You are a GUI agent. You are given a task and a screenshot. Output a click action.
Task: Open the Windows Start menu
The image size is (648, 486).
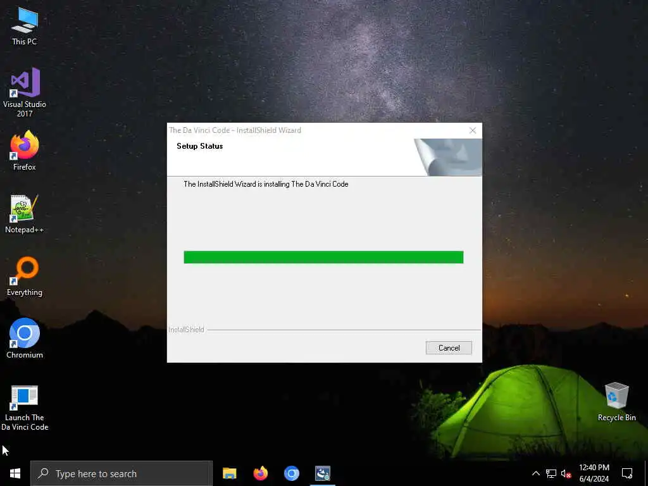[x=15, y=473]
